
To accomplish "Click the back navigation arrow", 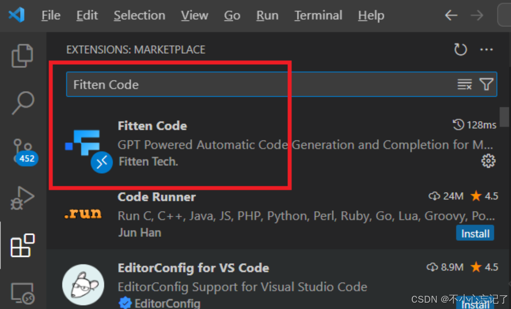I will [x=450, y=15].
